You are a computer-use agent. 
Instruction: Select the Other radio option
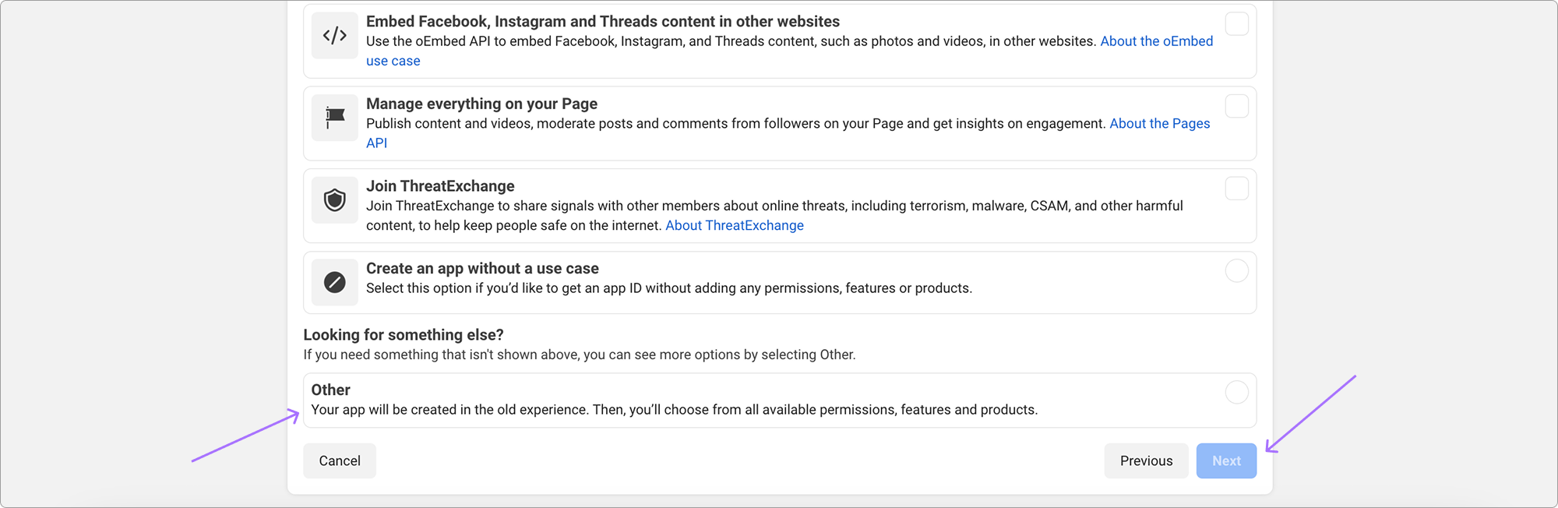[x=1236, y=392]
